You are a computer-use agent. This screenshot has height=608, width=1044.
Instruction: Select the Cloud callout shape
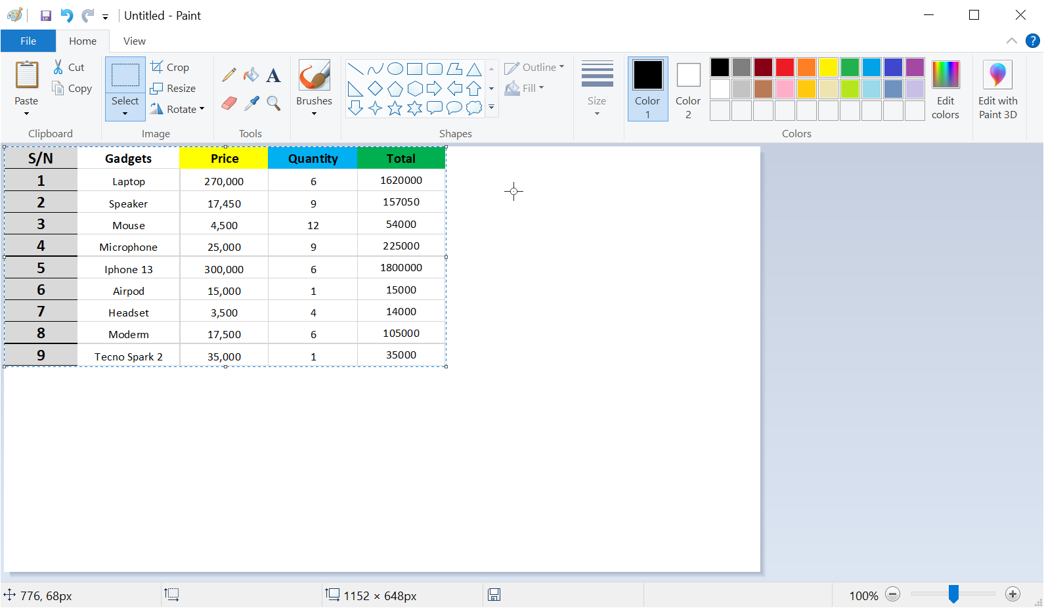pos(474,108)
